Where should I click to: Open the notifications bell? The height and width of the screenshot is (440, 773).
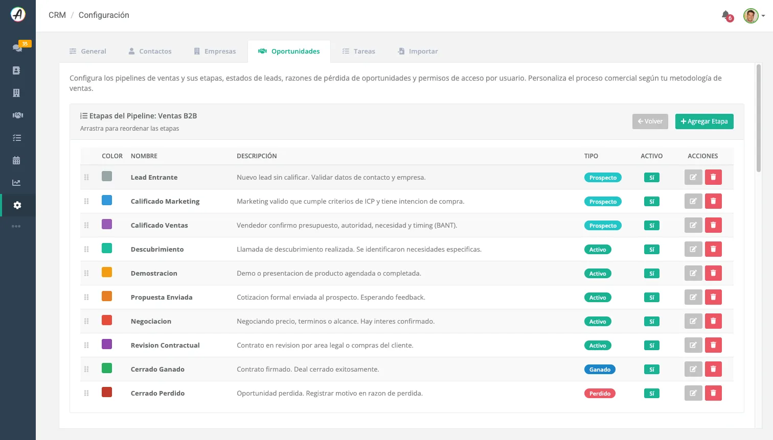click(x=726, y=15)
